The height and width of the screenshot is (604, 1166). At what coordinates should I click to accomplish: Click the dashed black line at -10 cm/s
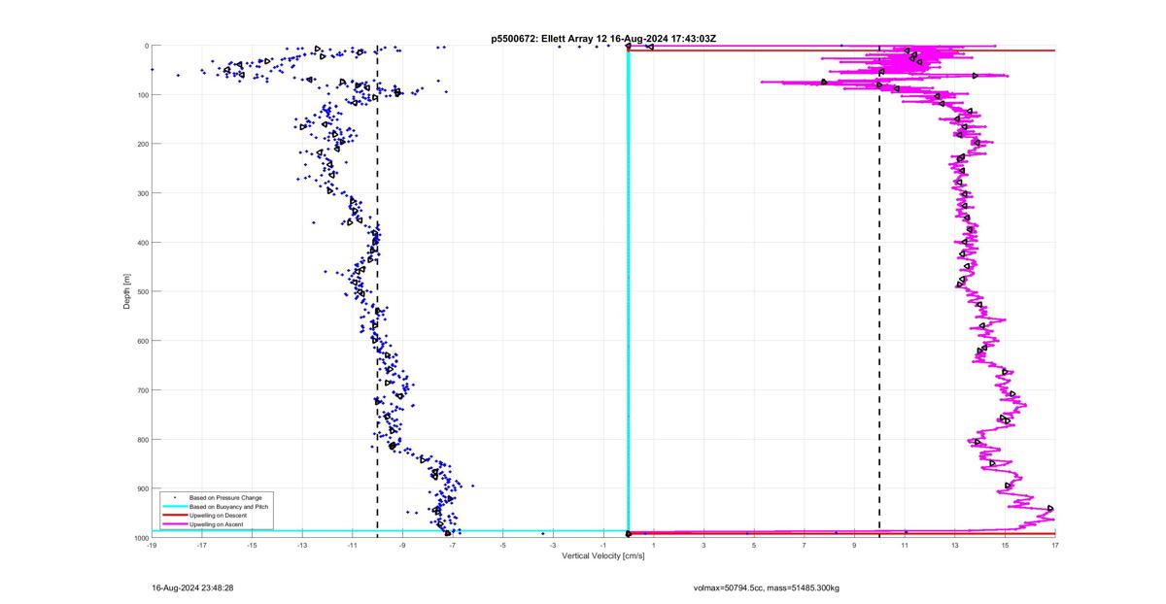378,291
